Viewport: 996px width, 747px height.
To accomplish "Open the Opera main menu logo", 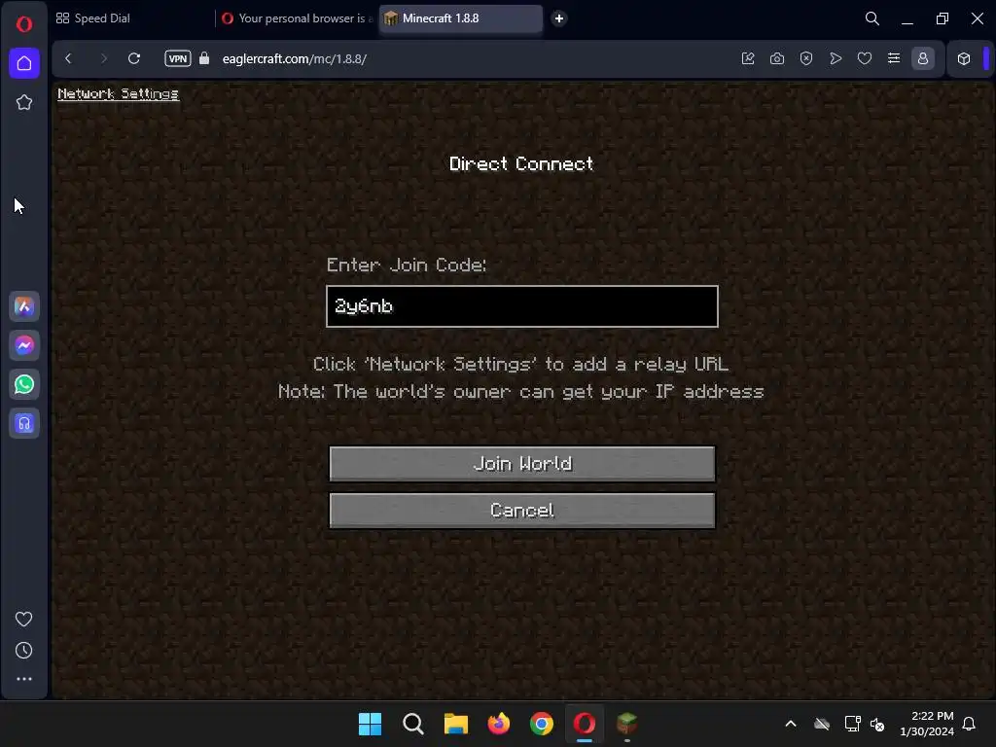I will (x=24, y=24).
